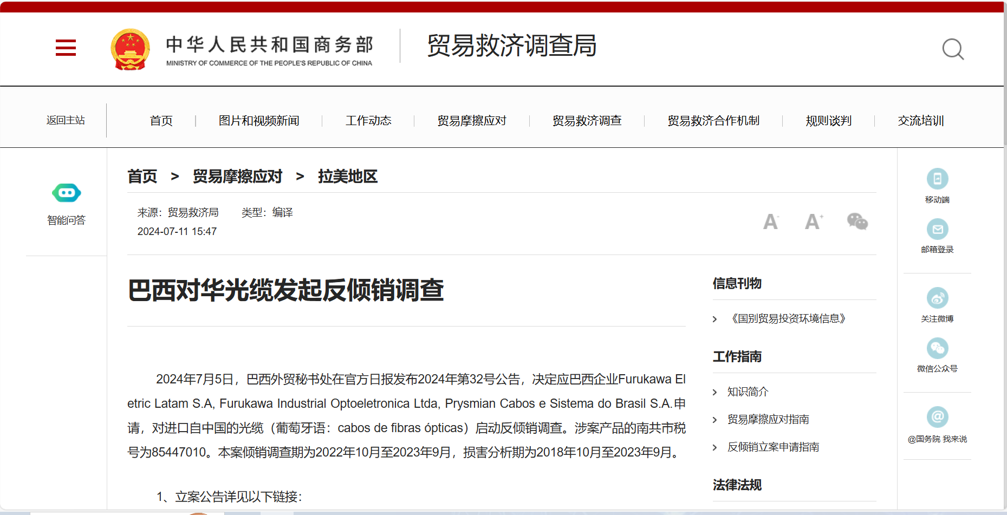Open the red hamburger menu
This screenshot has width=1007, height=515.
(x=66, y=48)
